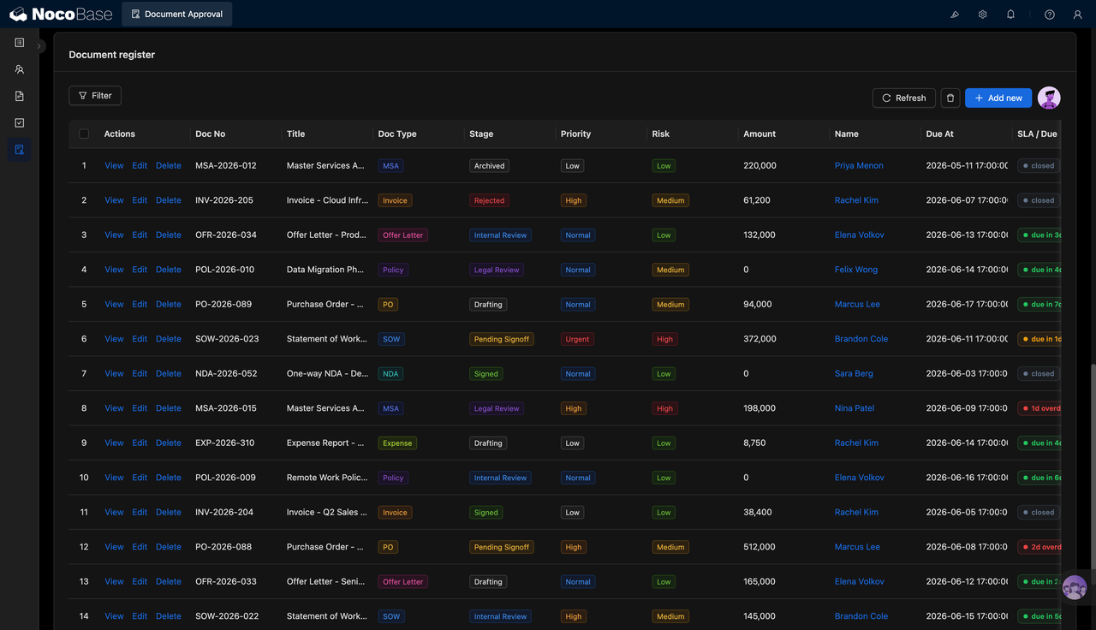Edit the SOW-2026-022 record
Image resolution: width=1096 pixels, height=630 pixels.
140,616
